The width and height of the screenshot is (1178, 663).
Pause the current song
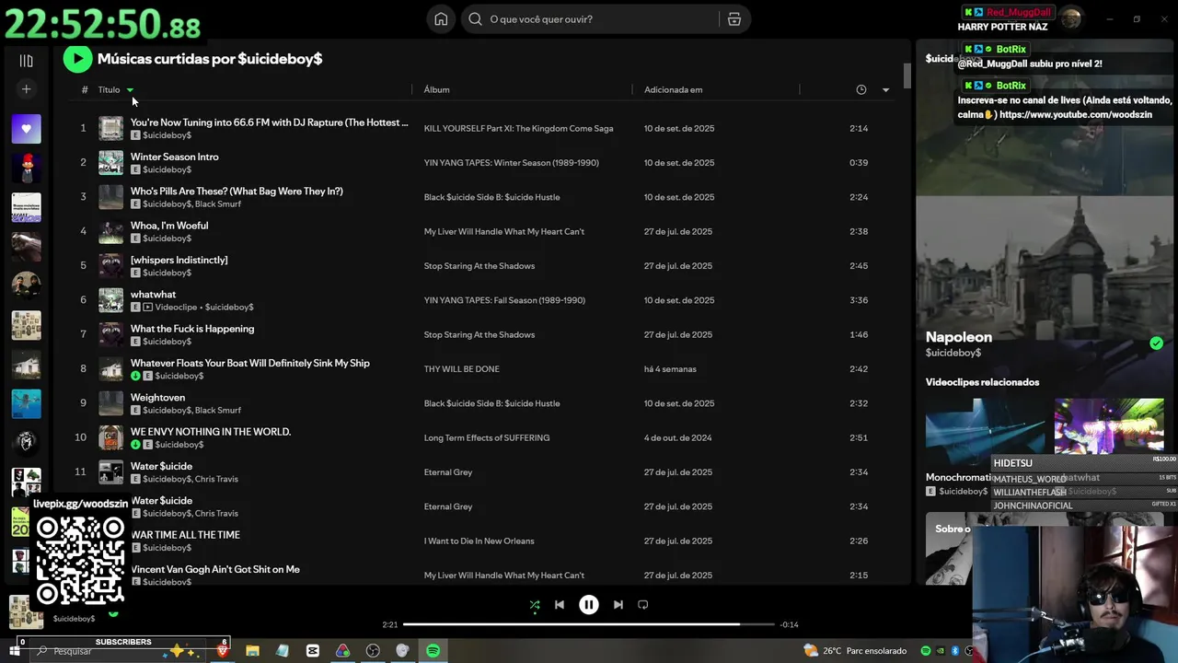point(588,605)
